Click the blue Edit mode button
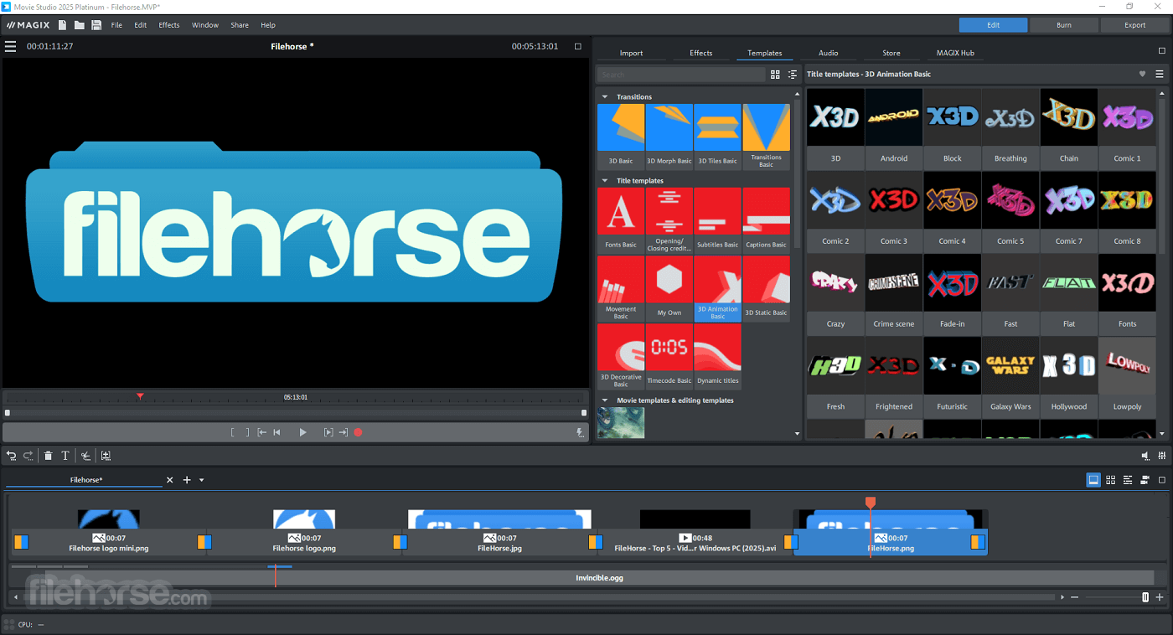Screen dimensions: 1173x635 (x=993, y=25)
